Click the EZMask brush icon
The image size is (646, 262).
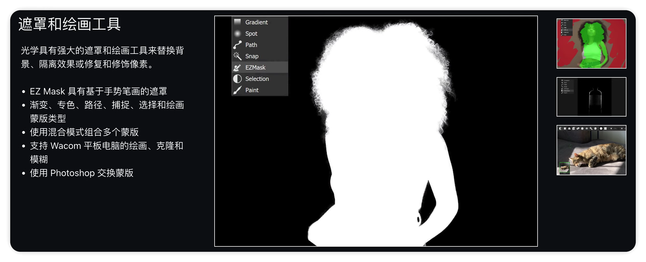[x=237, y=67]
